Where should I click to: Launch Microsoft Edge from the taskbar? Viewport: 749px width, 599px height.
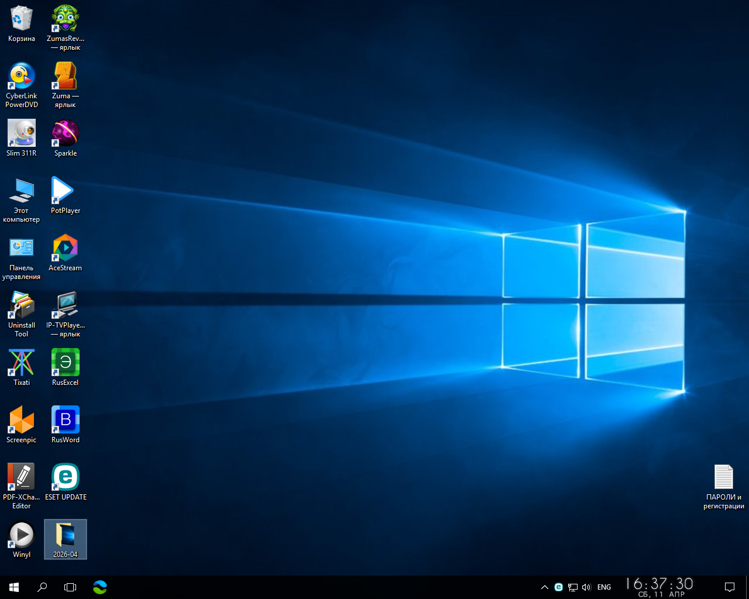point(100,587)
